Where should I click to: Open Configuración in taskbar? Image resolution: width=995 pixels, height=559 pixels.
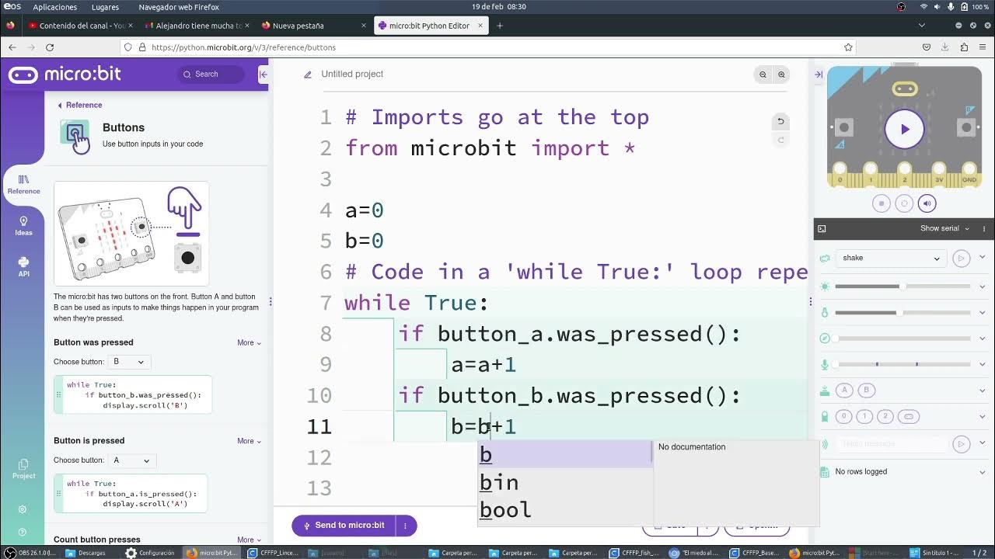[x=151, y=553]
